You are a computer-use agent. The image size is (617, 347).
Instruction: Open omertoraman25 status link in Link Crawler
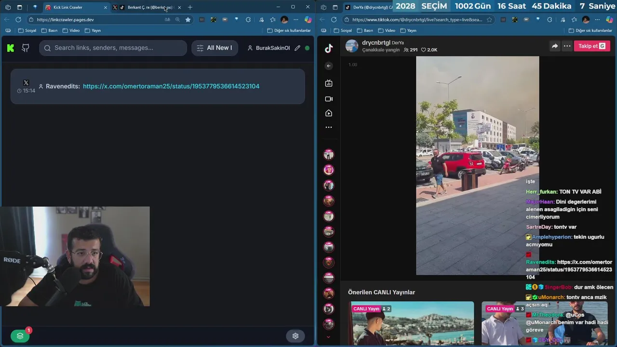coord(171,86)
